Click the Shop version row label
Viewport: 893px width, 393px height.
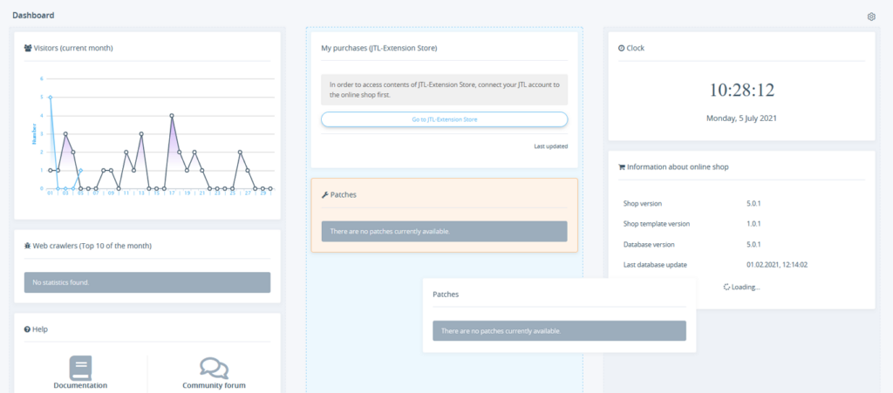[x=643, y=204]
